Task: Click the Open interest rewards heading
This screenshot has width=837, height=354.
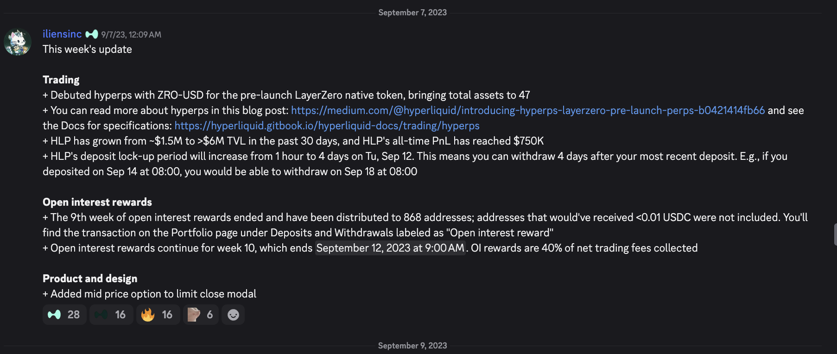Action: 97,202
